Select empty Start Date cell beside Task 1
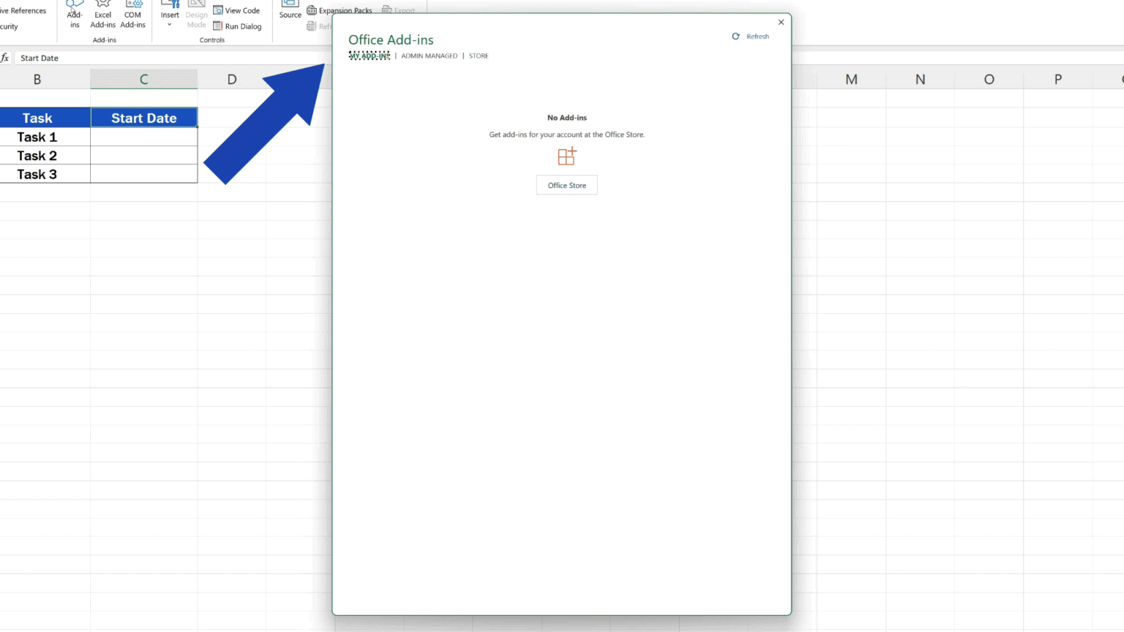 pos(144,137)
